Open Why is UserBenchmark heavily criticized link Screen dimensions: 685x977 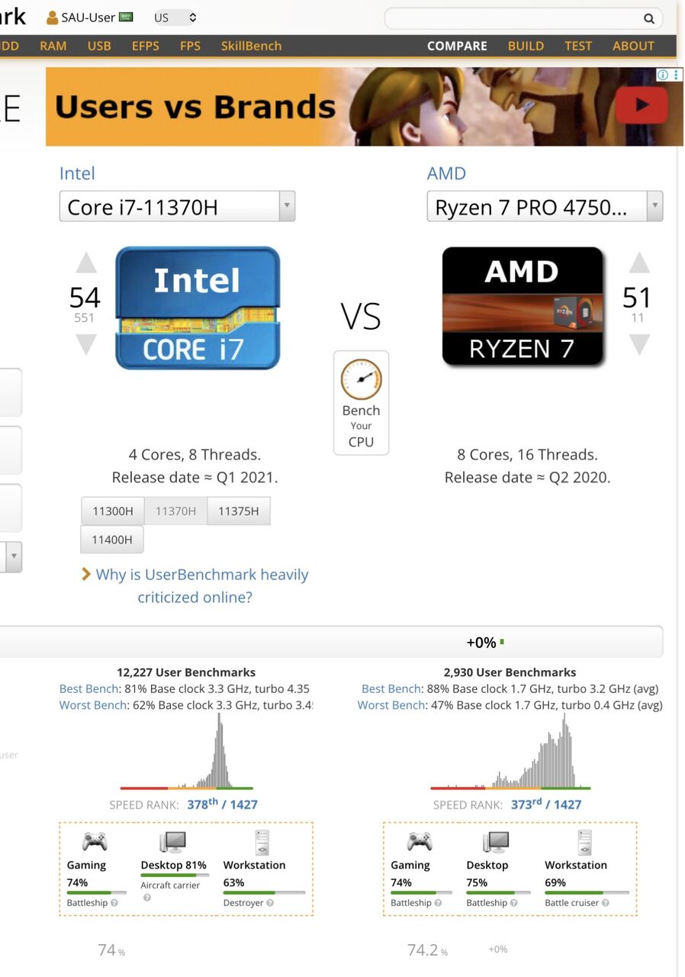(202, 585)
